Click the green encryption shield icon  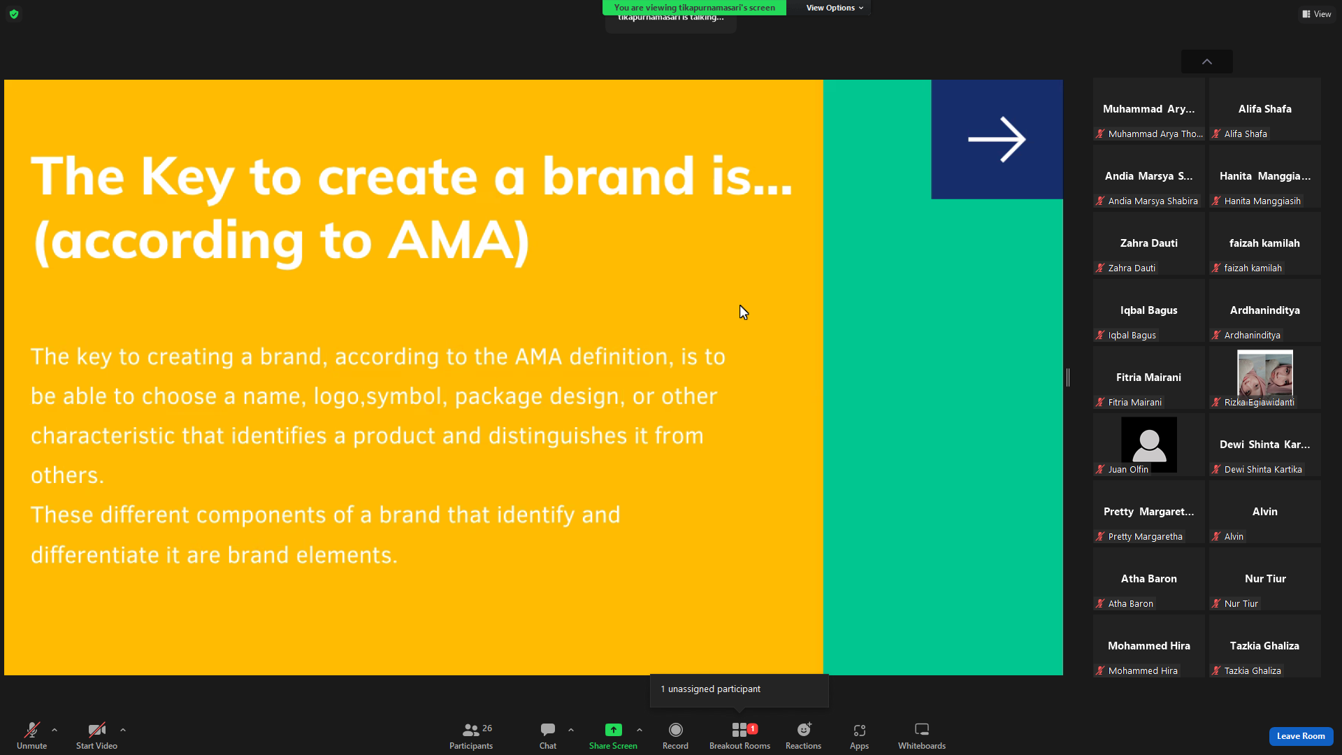(x=14, y=14)
